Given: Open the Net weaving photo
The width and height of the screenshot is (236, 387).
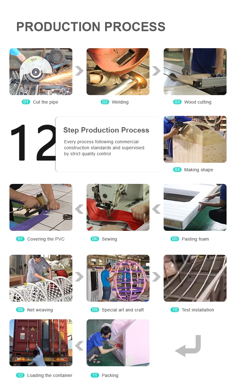Looking at the screenshot, I should tap(41, 278).
